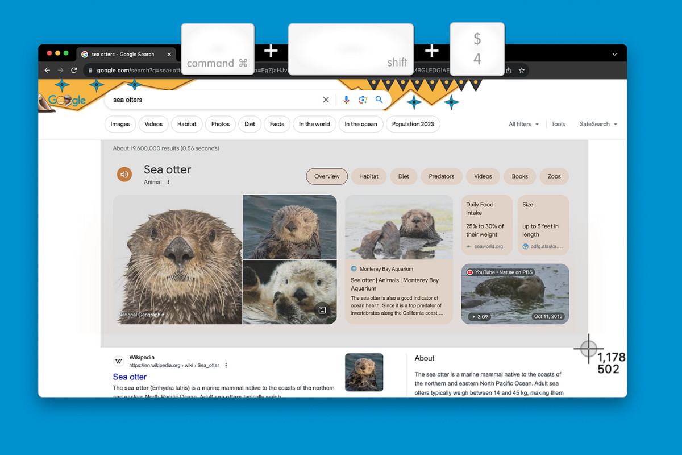This screenshot has height=455, width=682.
Task: Open the SafeSearch dropdown
Action: click(598, 124)
